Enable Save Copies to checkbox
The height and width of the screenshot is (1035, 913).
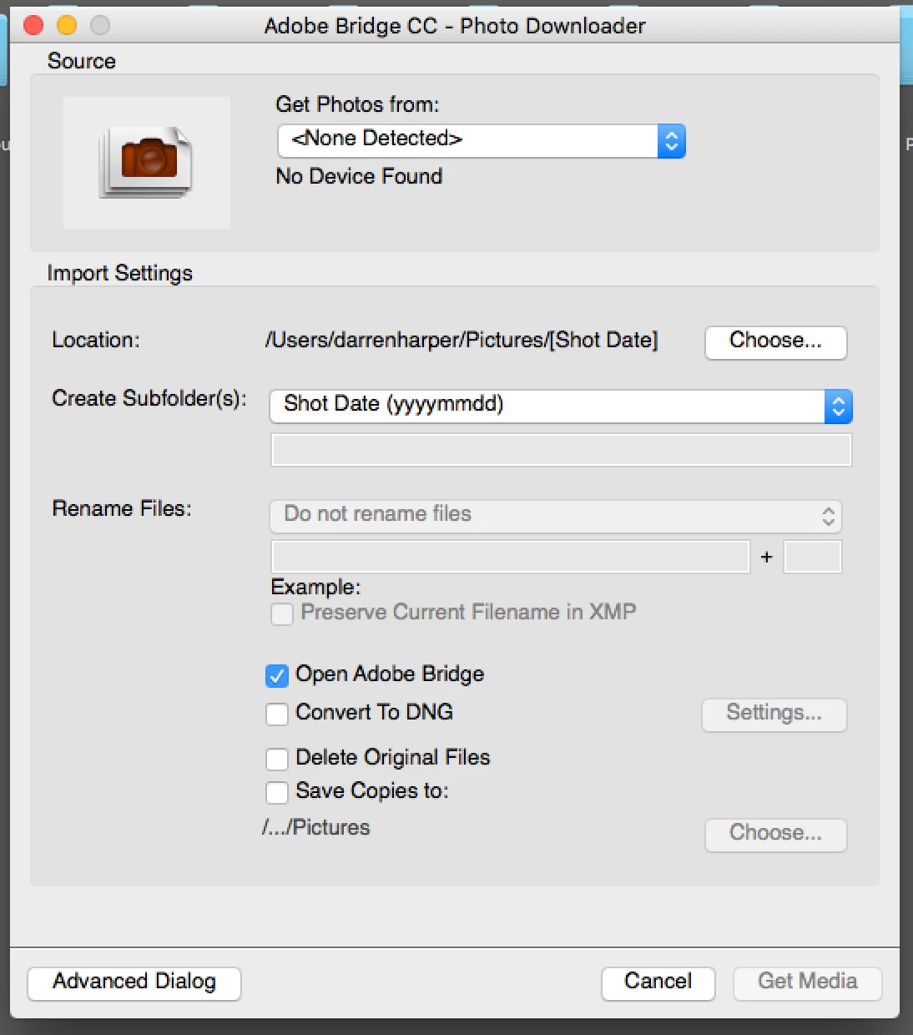[x=277, y=792]
